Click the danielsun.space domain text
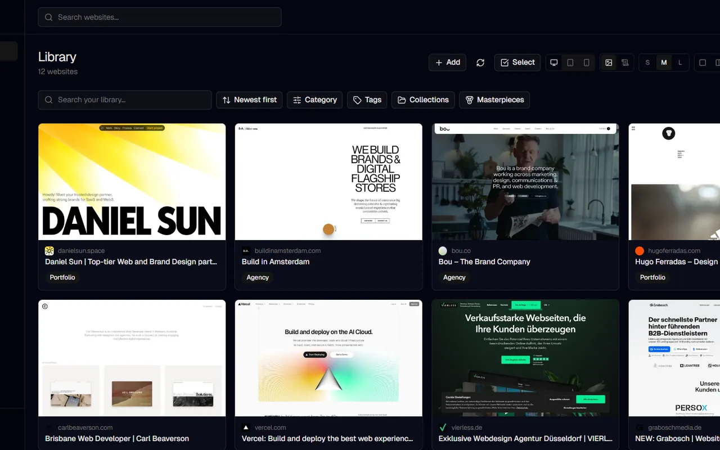Screen dimensions: 720x450 point(81,251)
